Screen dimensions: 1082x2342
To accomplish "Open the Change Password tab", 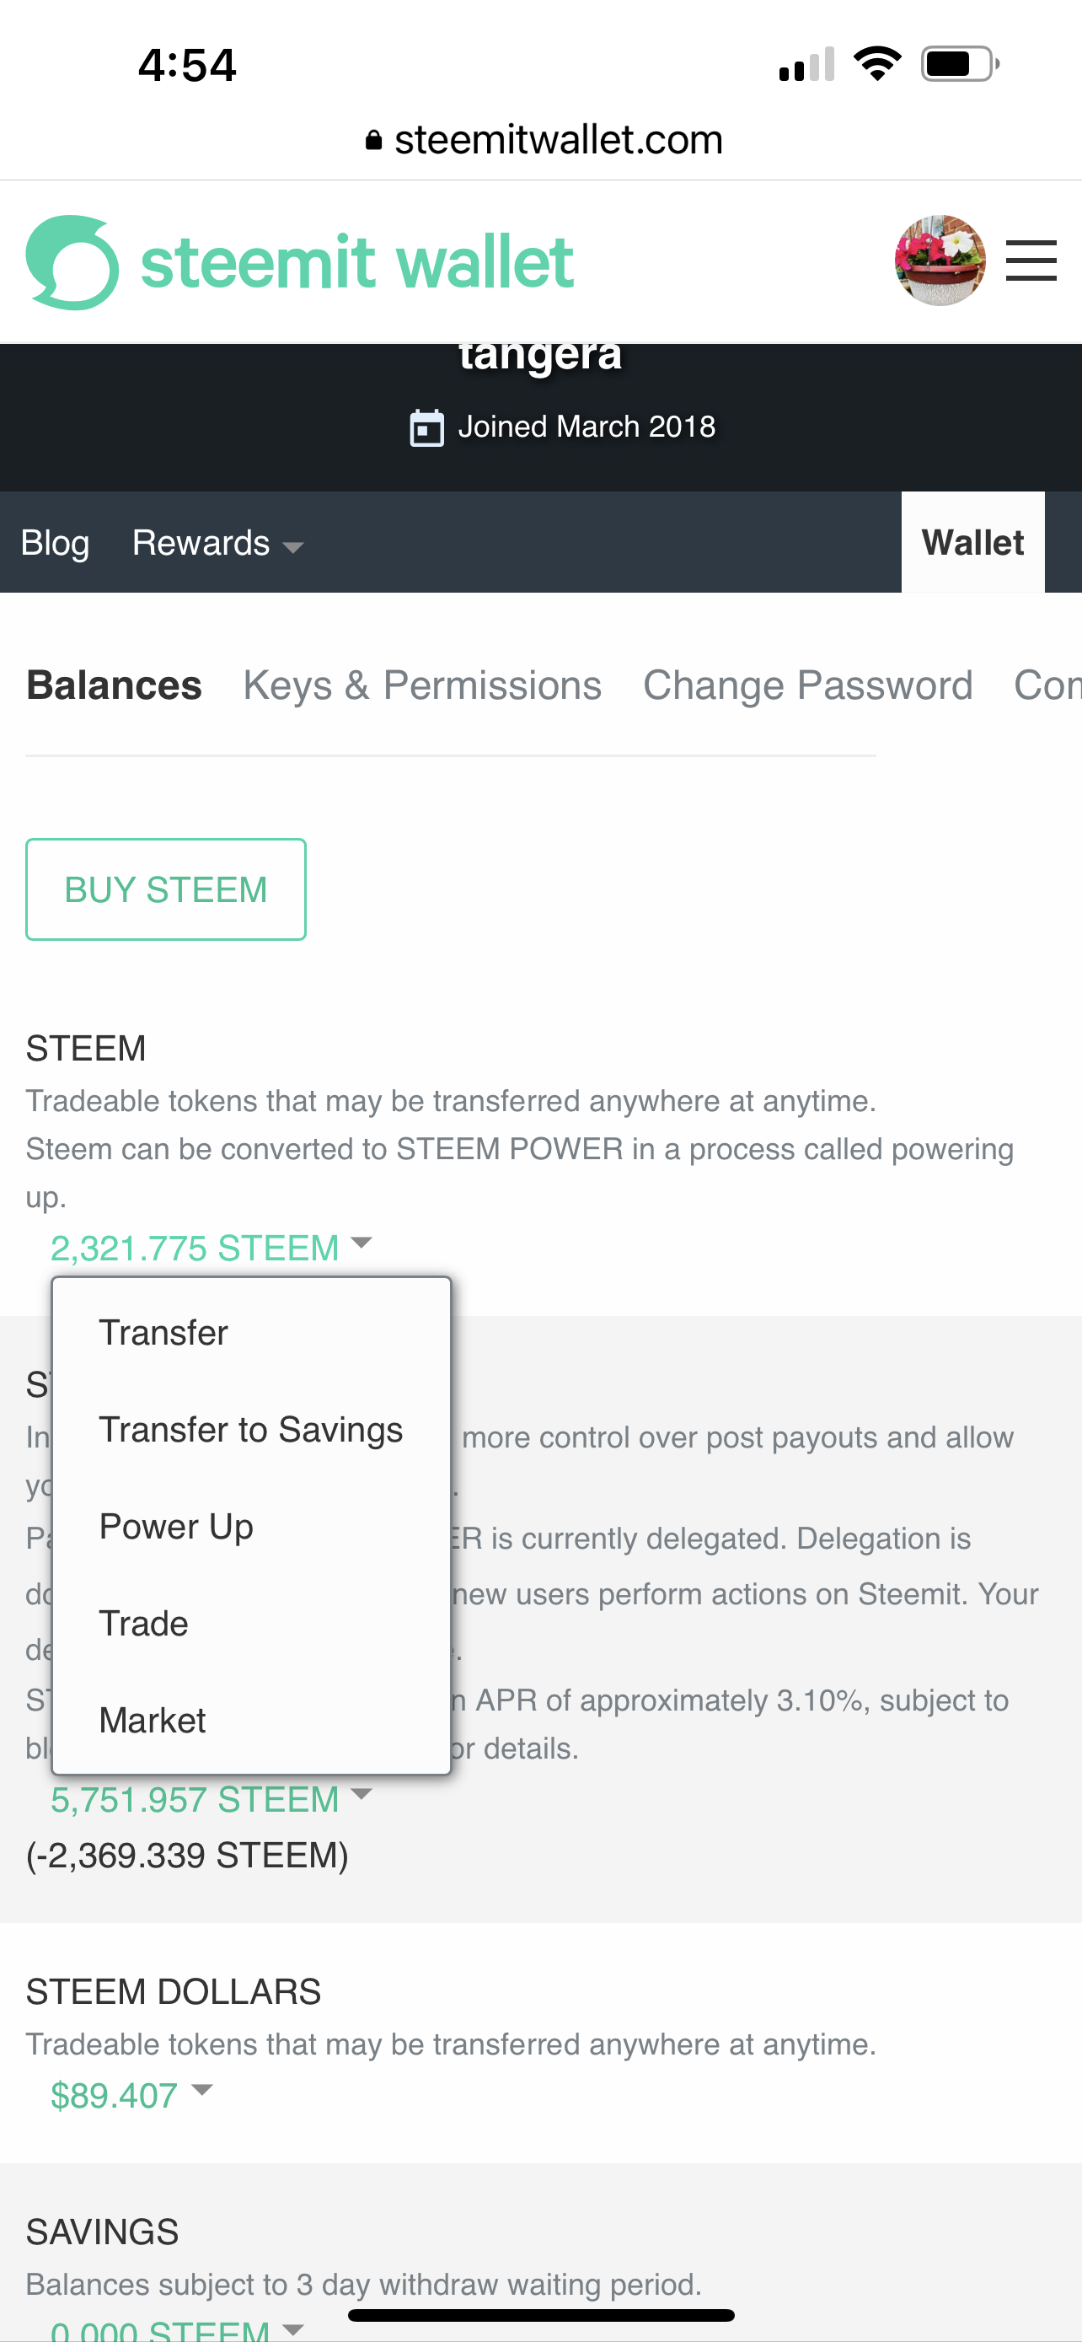I will [x=807, y=685].
